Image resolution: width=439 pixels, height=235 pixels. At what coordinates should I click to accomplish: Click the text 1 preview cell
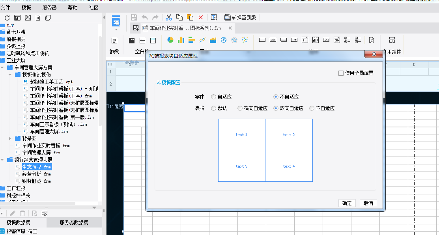(x=242, y=134)
